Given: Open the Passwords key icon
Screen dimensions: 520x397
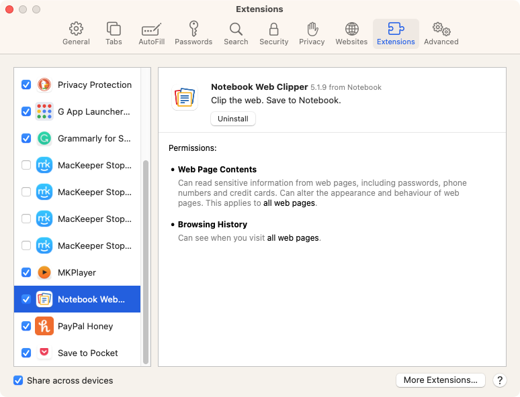Looking at the screenshot, I should pos(193,29).
